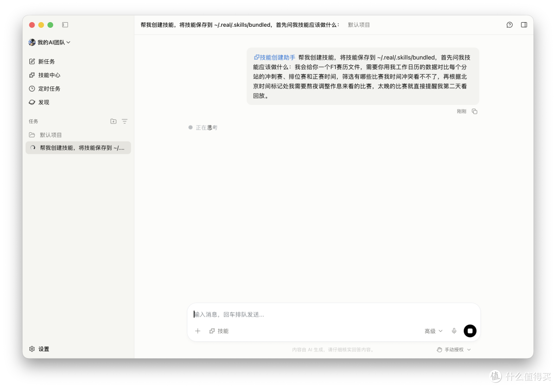Click the 技能创建助手 skill tag link

click(274, 58)
